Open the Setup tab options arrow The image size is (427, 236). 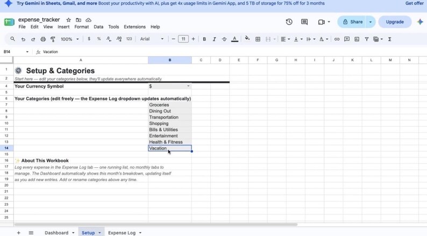pyautogui.click(x=99, y=233)
